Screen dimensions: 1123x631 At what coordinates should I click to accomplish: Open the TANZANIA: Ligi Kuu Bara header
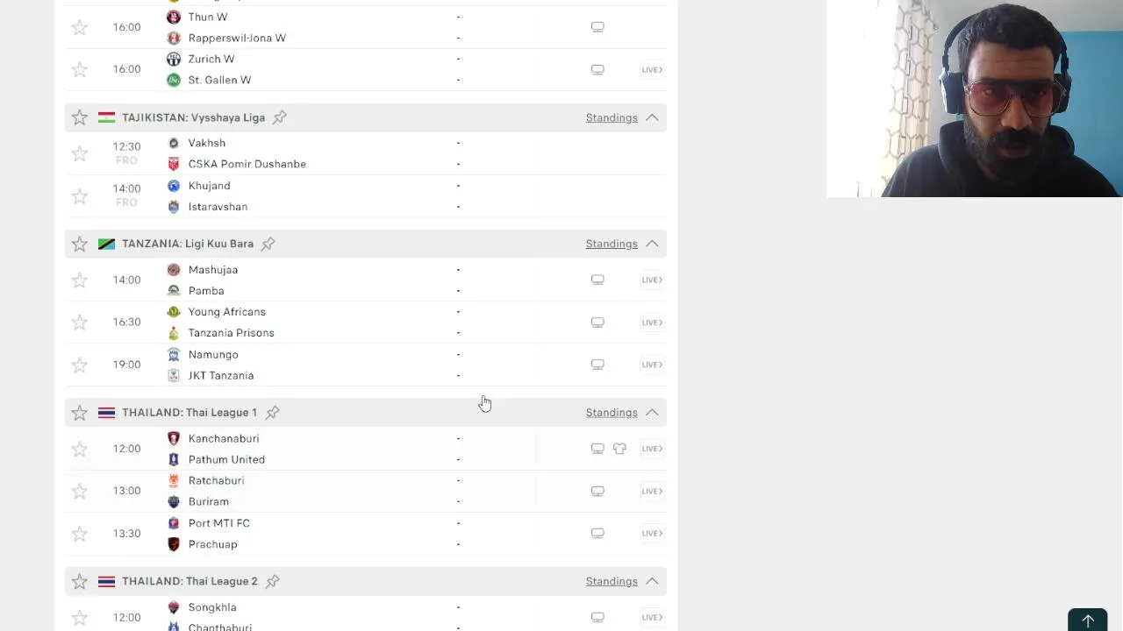pos(188,244)
